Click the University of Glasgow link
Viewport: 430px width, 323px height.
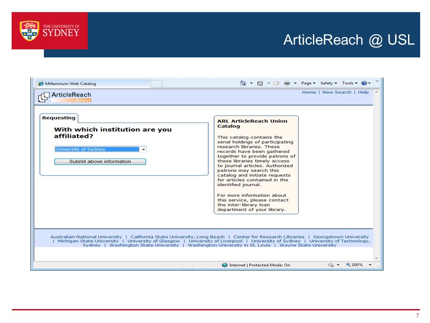coord(154,241)
